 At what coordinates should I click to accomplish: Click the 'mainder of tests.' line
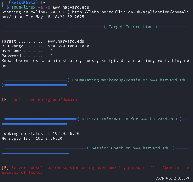tap(22, 173)
